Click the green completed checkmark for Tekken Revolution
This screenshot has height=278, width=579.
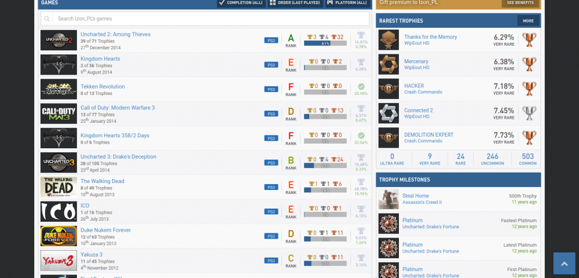coord(361,86)
